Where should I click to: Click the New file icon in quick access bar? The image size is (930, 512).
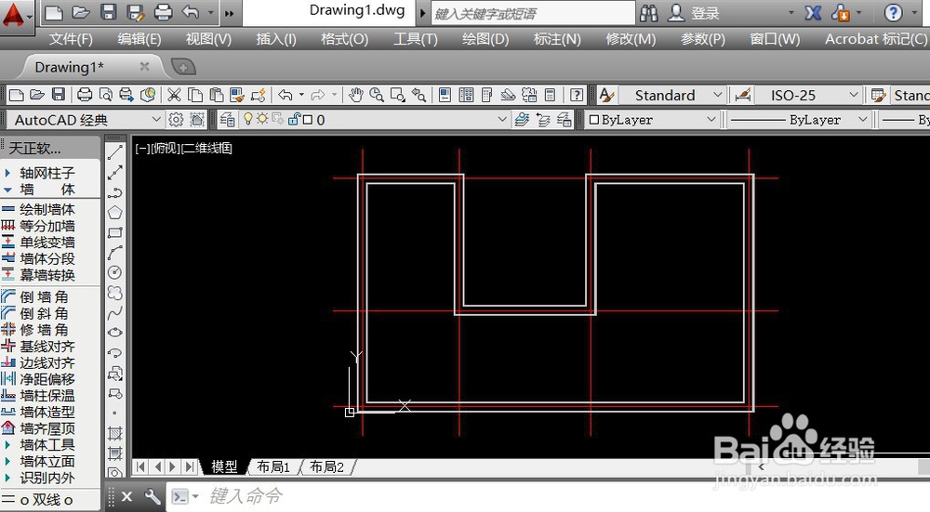coord(54,12)
